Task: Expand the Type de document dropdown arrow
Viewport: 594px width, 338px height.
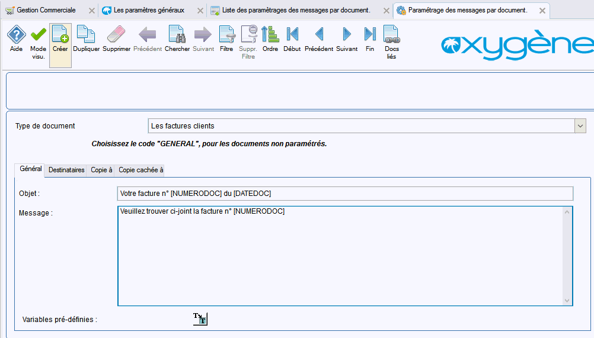Action: point(580,126)
